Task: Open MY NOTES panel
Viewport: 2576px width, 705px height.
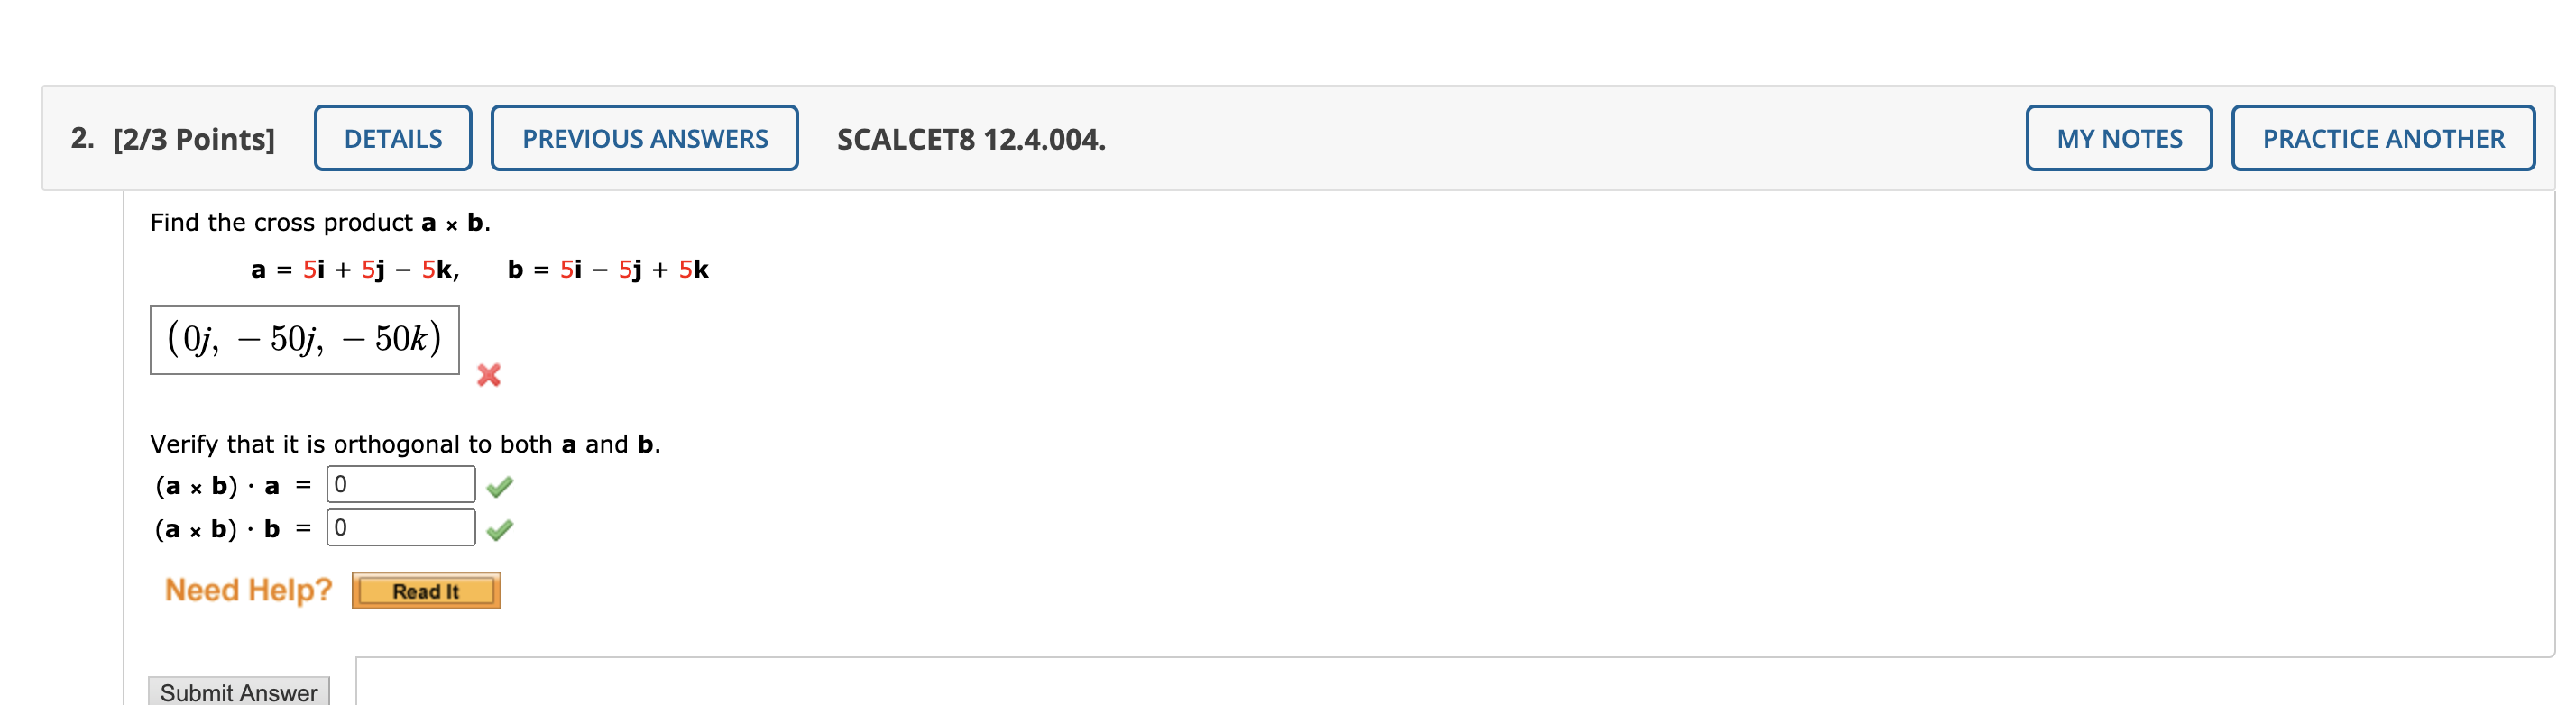Action: (x=2117, y=138)
